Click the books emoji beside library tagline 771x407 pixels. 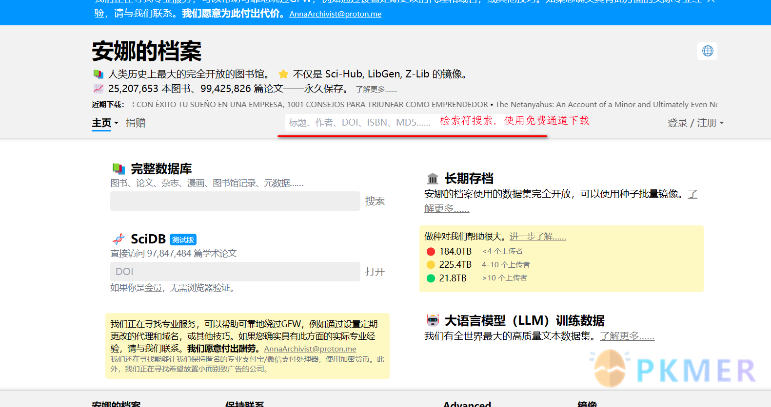tap(99, 74)
